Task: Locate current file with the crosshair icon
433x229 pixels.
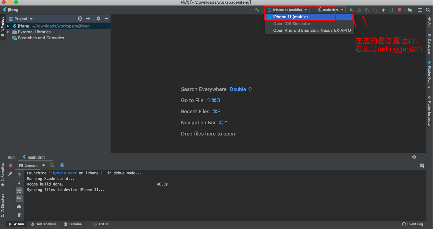Action: (x=80, y=19)
